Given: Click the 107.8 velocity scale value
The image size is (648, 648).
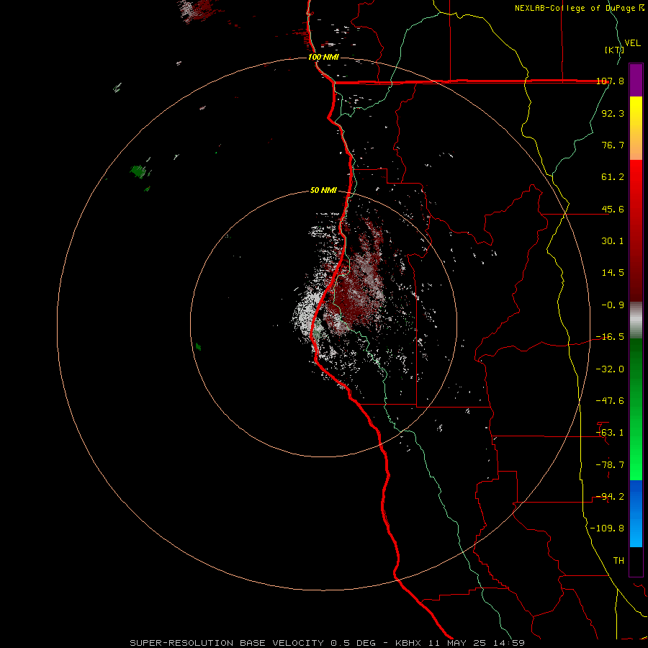Looking at the screenshot, I should (610, 81).
